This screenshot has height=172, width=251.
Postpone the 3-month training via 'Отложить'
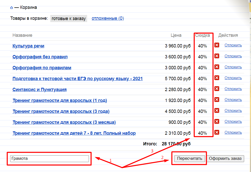pos(233,122)
